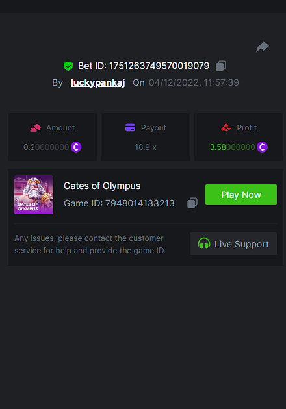Click the green verified shield icon
286x409 pixels.
[x=68, y=66]
